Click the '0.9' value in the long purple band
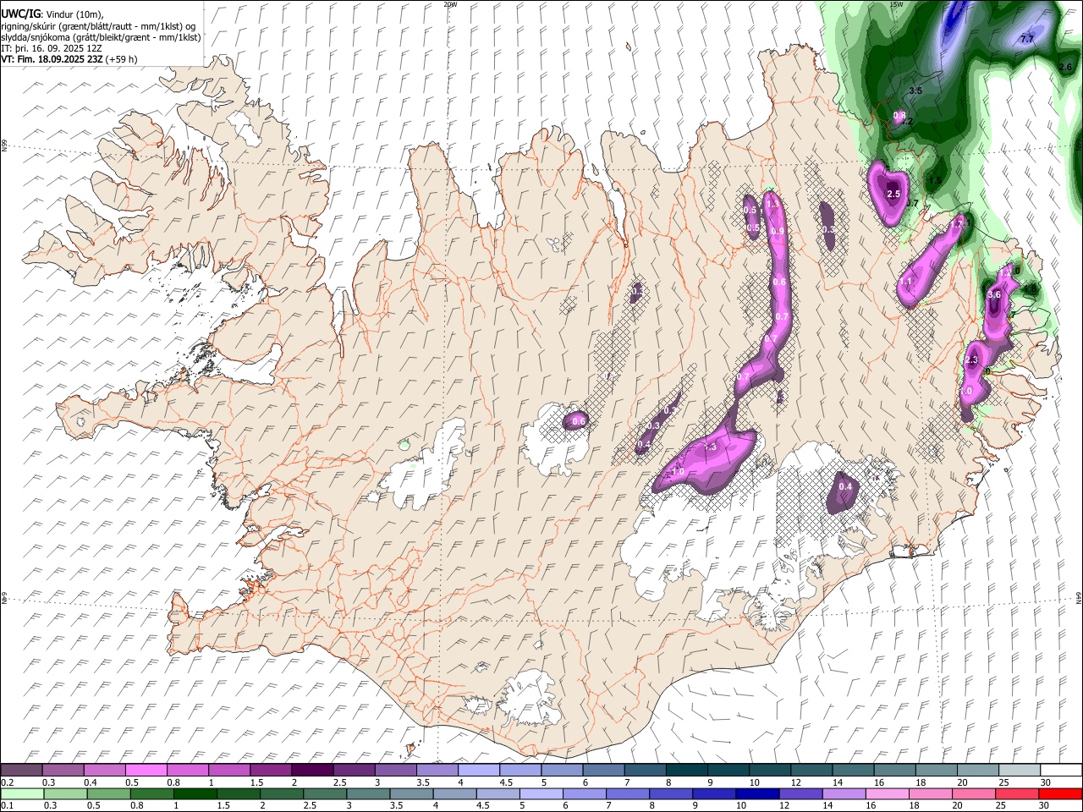 click(x=778, y=231)
